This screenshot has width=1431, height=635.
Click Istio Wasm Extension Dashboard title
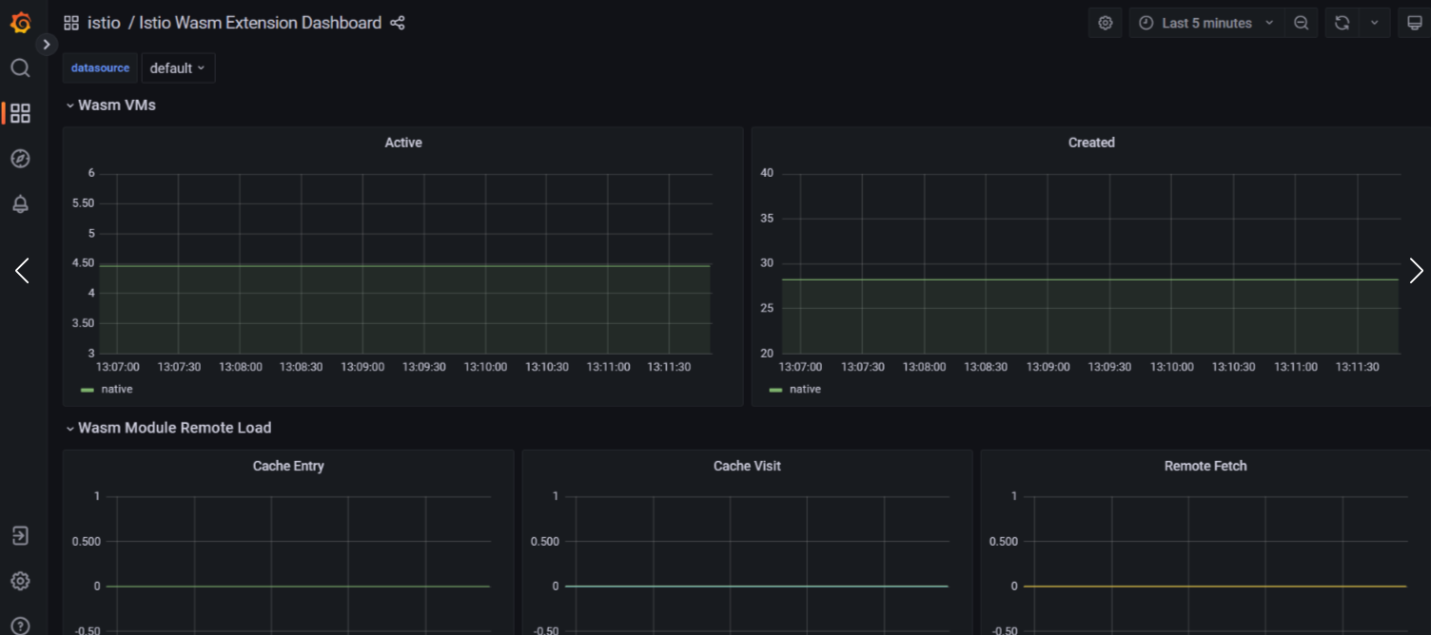coord(260,23)
